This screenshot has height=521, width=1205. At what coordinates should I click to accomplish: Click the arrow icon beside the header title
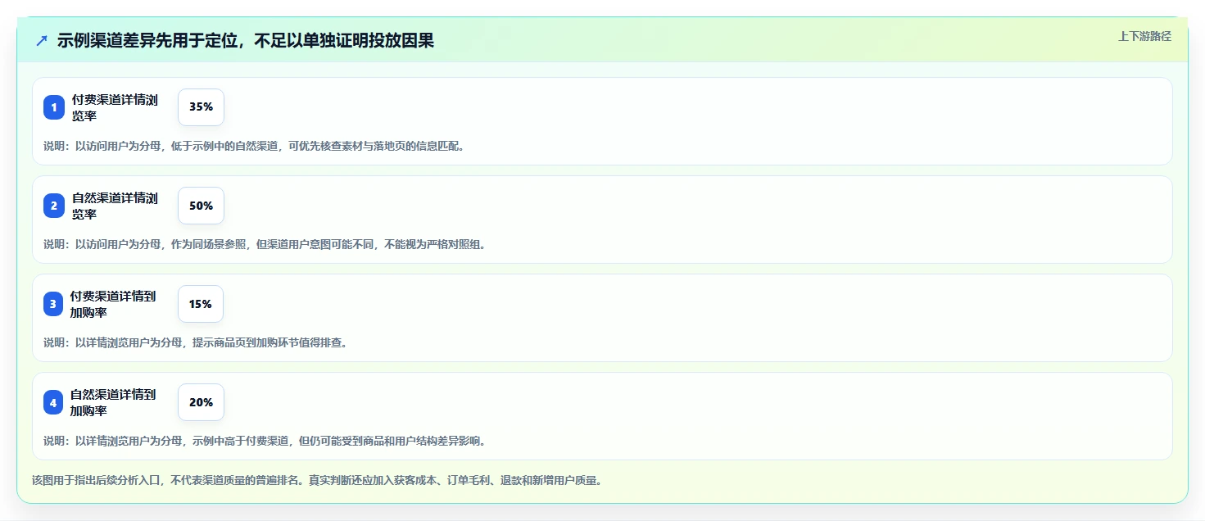pyautogui.click(x=42, y=41)
